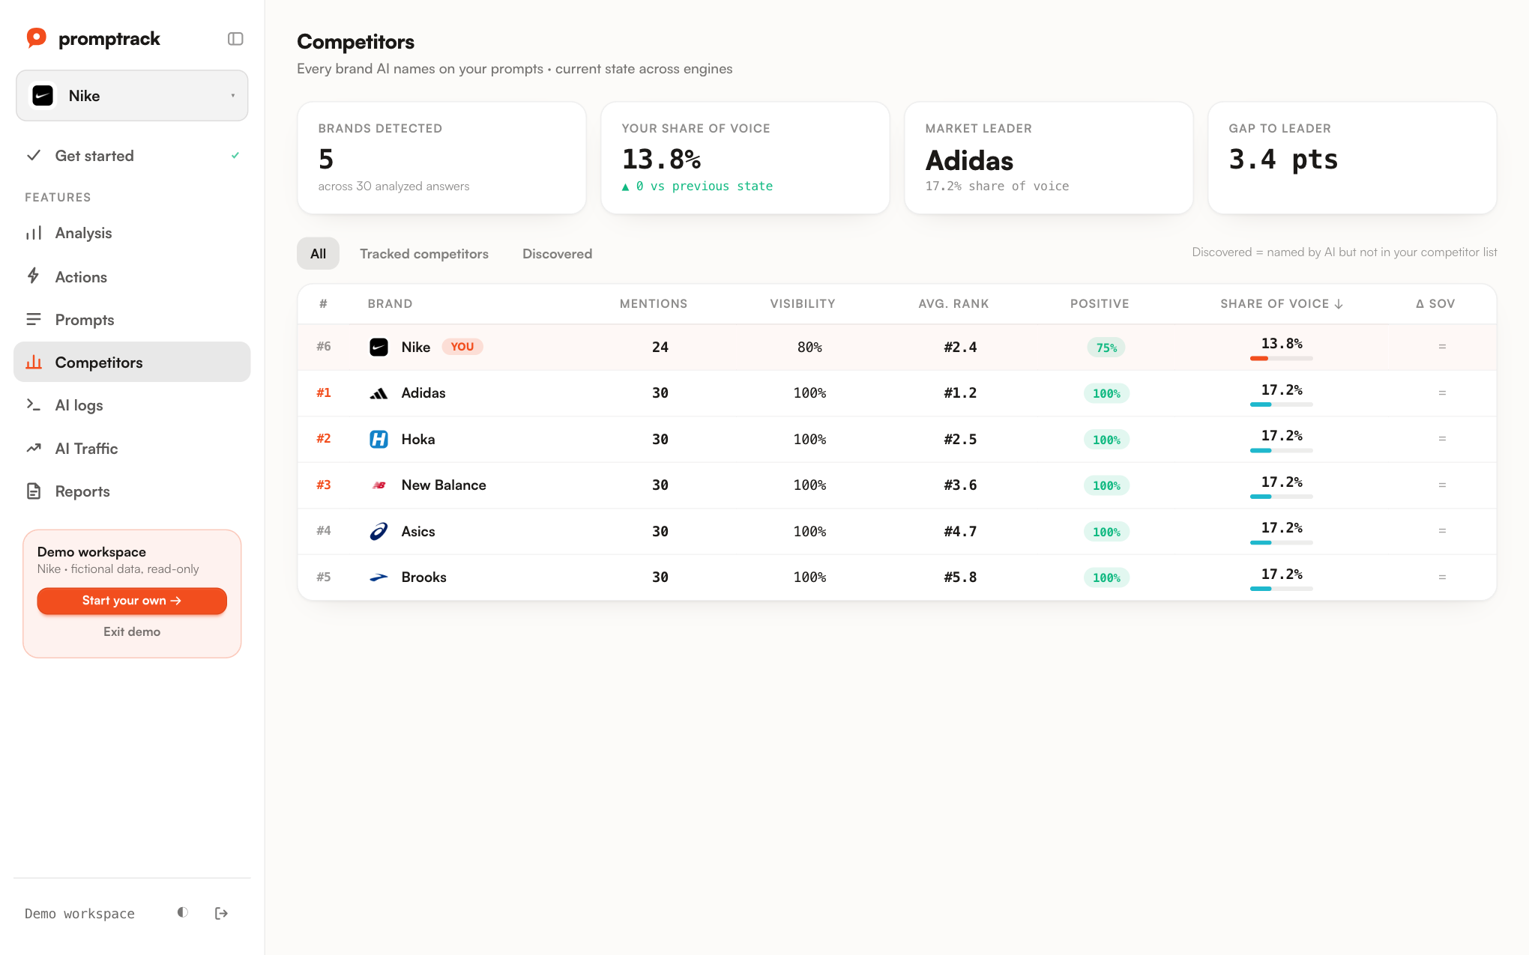Click the Adidas logo icon

coord(379,393)
